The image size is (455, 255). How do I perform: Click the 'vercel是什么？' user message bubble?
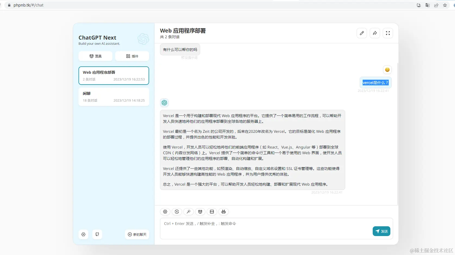[x=375, y=83]
